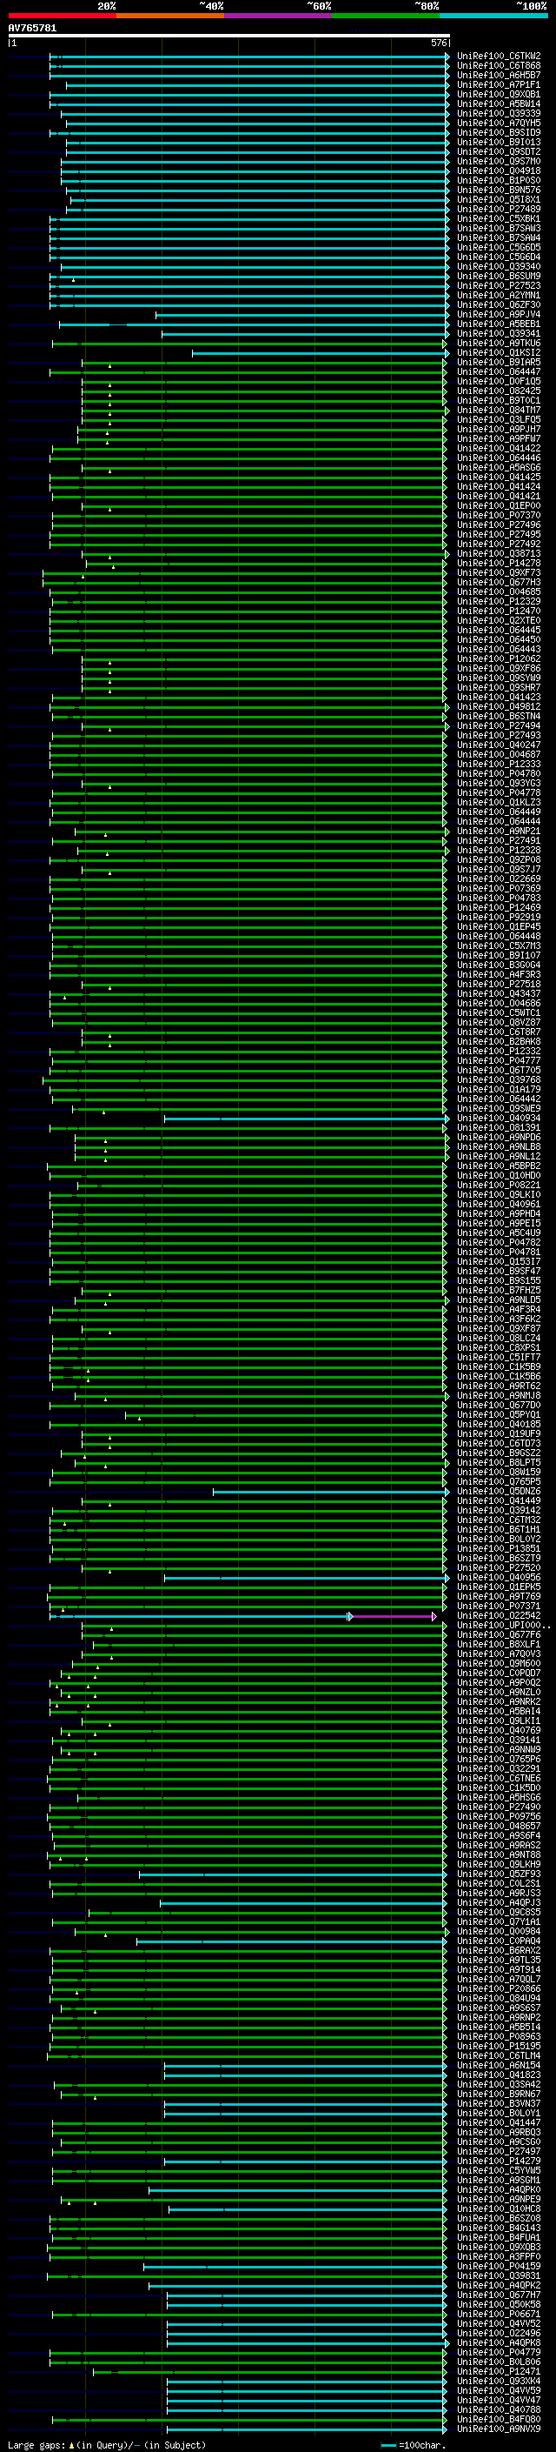
Task: Select hit label UniRef100_Q40934
Action: click(x=499, y=1119)
